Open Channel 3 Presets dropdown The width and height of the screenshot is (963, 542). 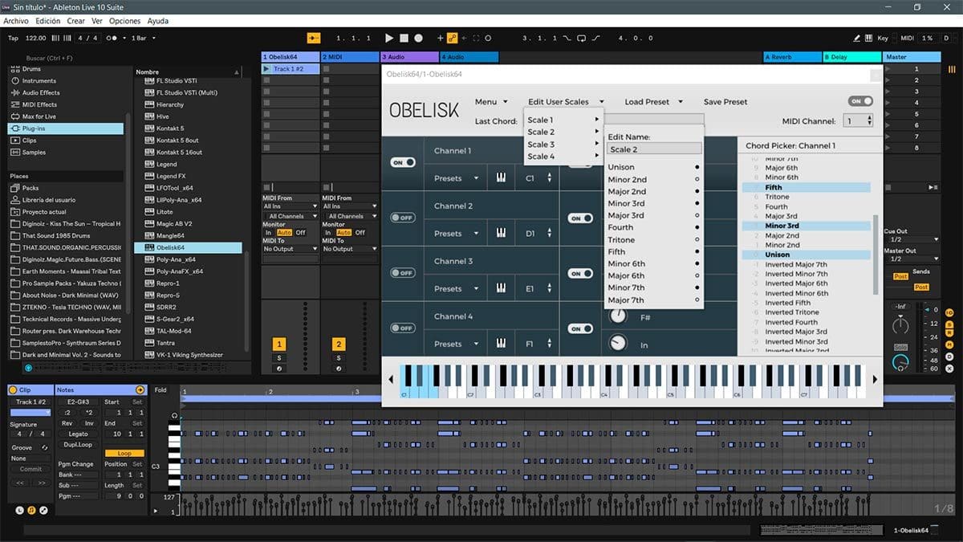tap(456, 289)
